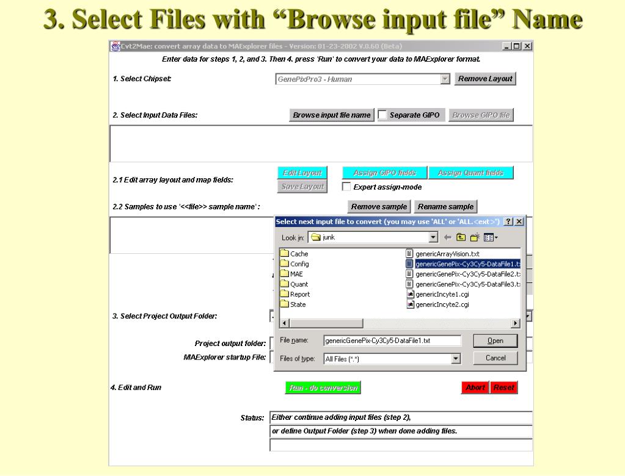Image resolution: width=625 pixels, height=476 pixels.
Task: Select genericIncyte2.cgi file icon
Action: (x=410, y=305)
